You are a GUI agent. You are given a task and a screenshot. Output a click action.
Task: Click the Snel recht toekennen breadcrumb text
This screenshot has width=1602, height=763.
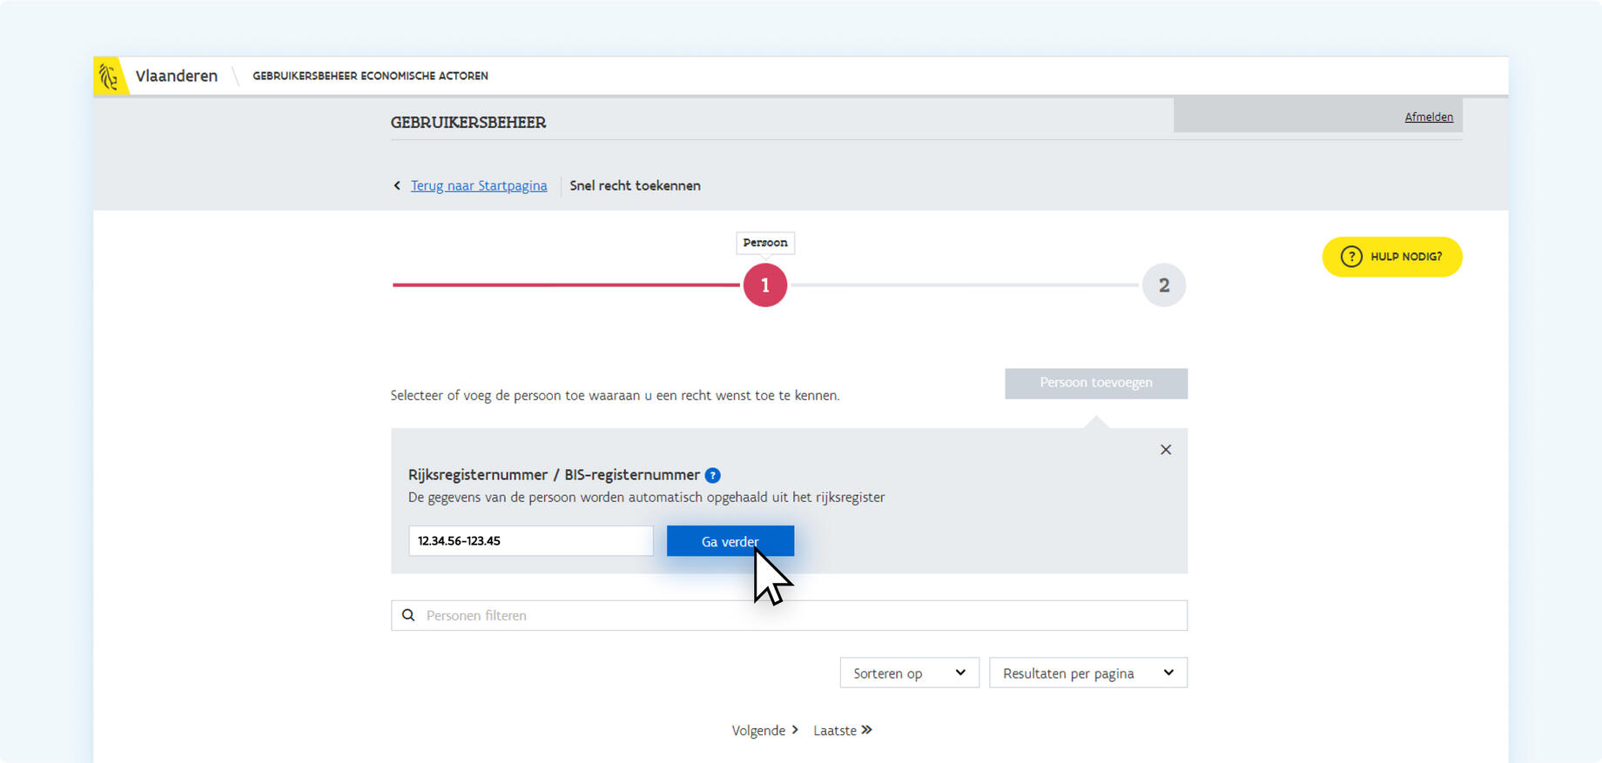point(635,185)
